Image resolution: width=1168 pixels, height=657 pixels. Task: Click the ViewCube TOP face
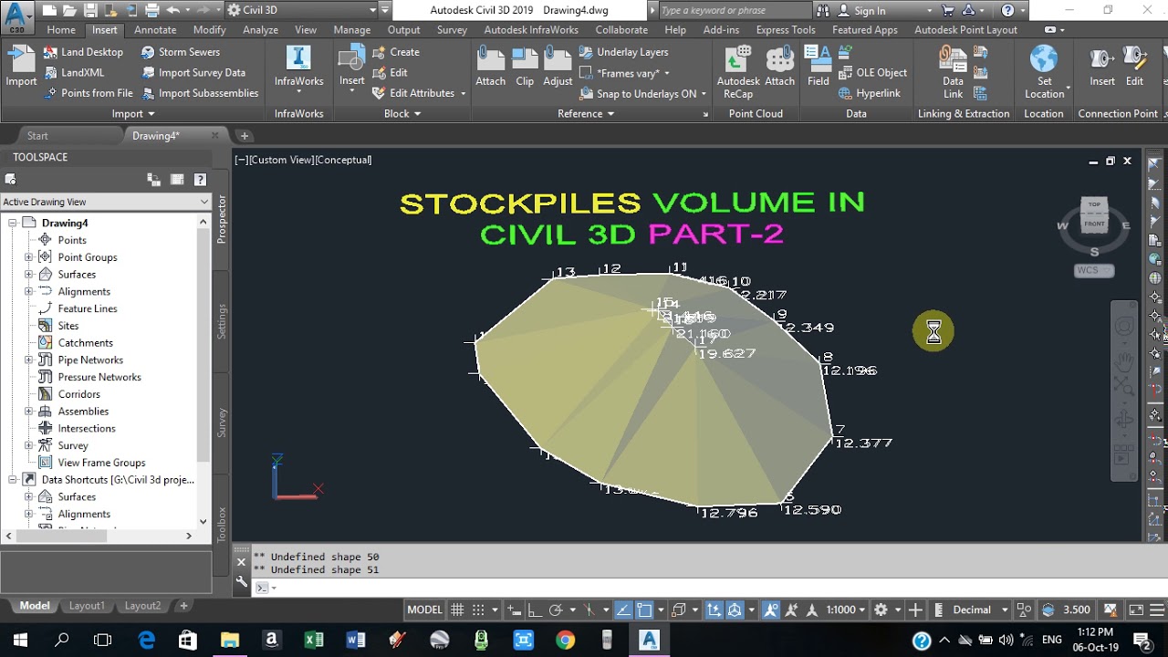(x=1094, y=205)
